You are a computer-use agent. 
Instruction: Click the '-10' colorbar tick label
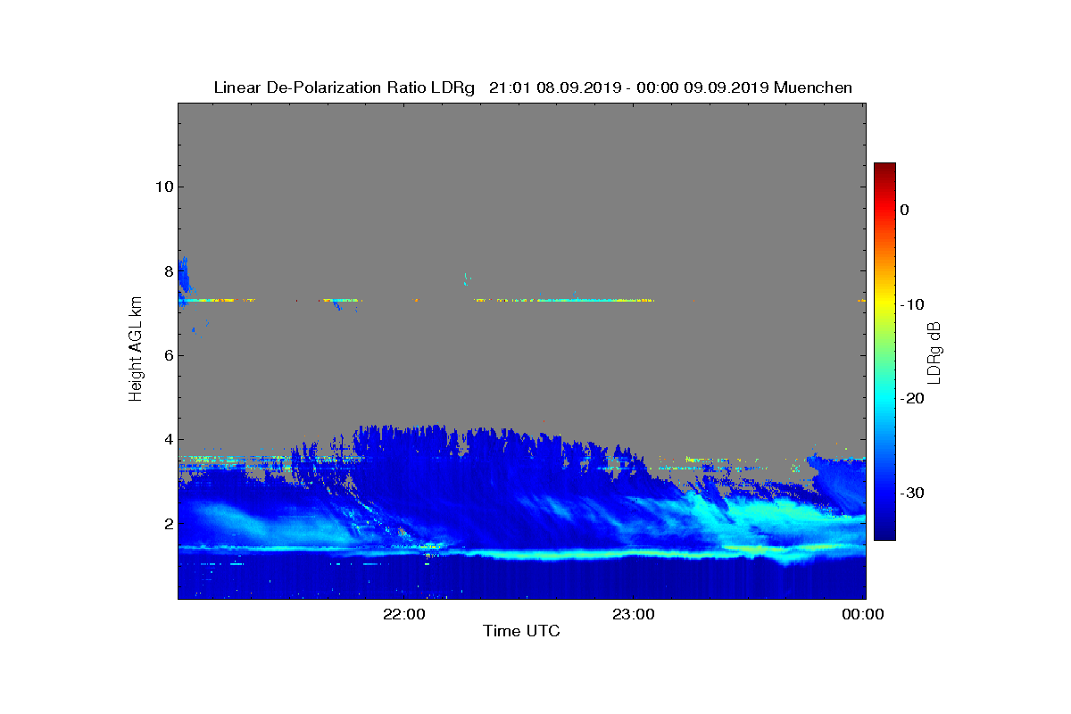click(910, 304)
